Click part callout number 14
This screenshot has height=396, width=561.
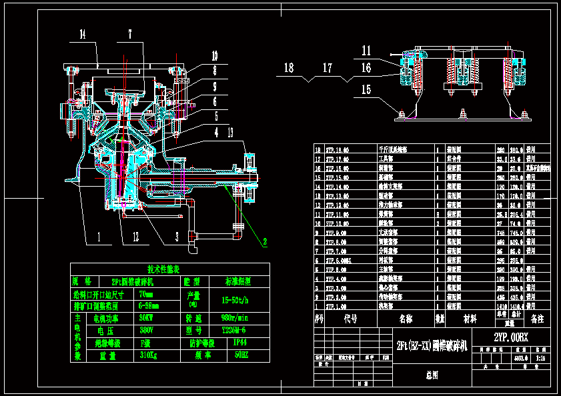[x=83, y=34]
